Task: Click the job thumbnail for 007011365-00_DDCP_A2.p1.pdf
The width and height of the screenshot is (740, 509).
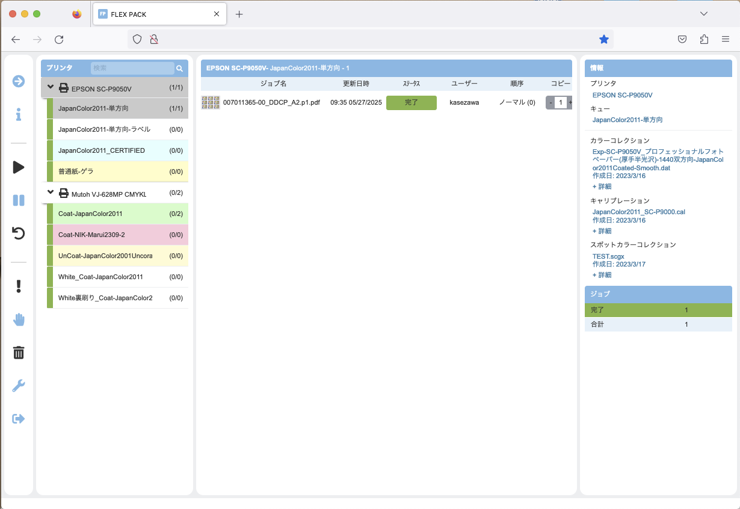Action: tap(211, 102)
